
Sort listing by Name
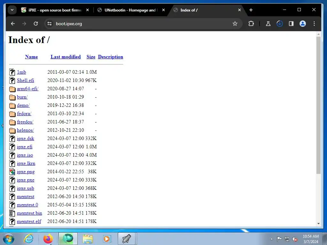[x=31, y=57]
